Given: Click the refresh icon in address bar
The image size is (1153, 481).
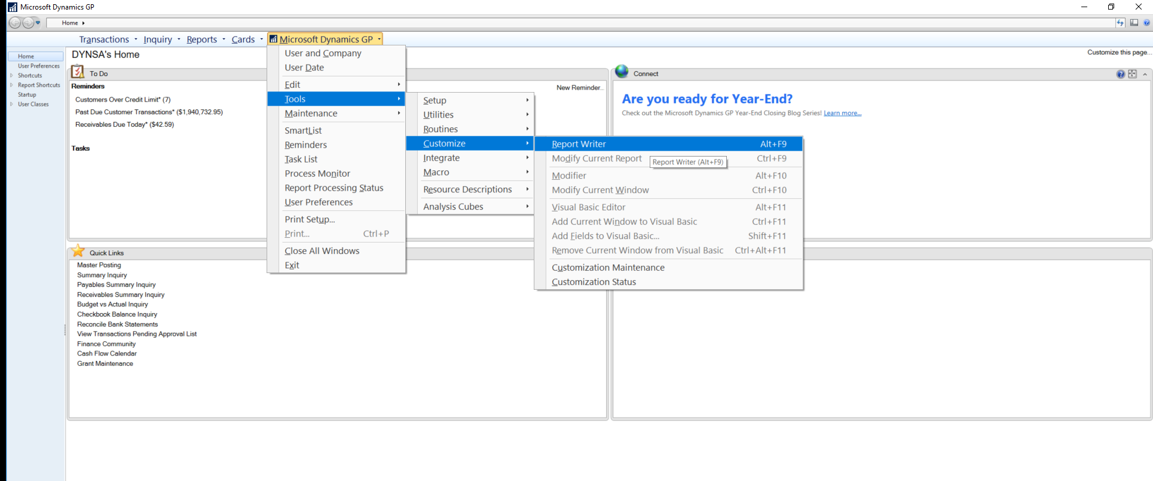Looking at the screenshot, I should 1120,23.
